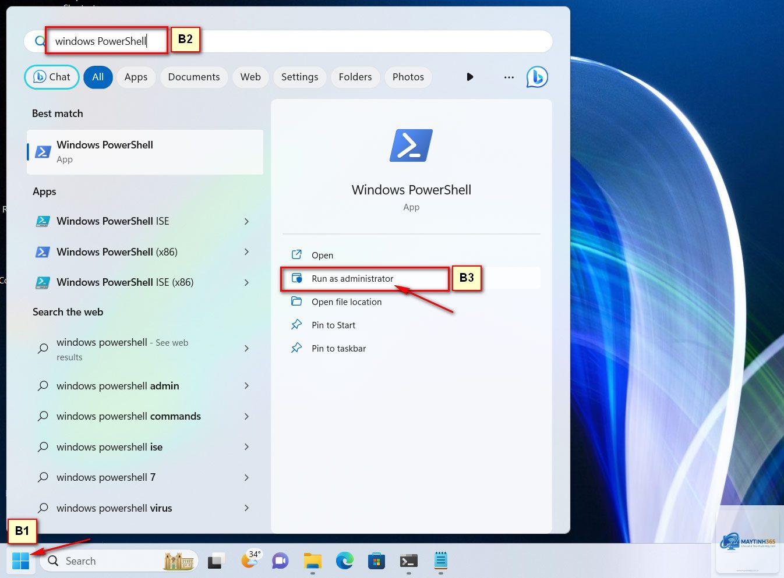Click the search icon for 'windows powershell virus'
Image resolution: width=784 pixels, height=578 pixels.
(x=43, y=508)
